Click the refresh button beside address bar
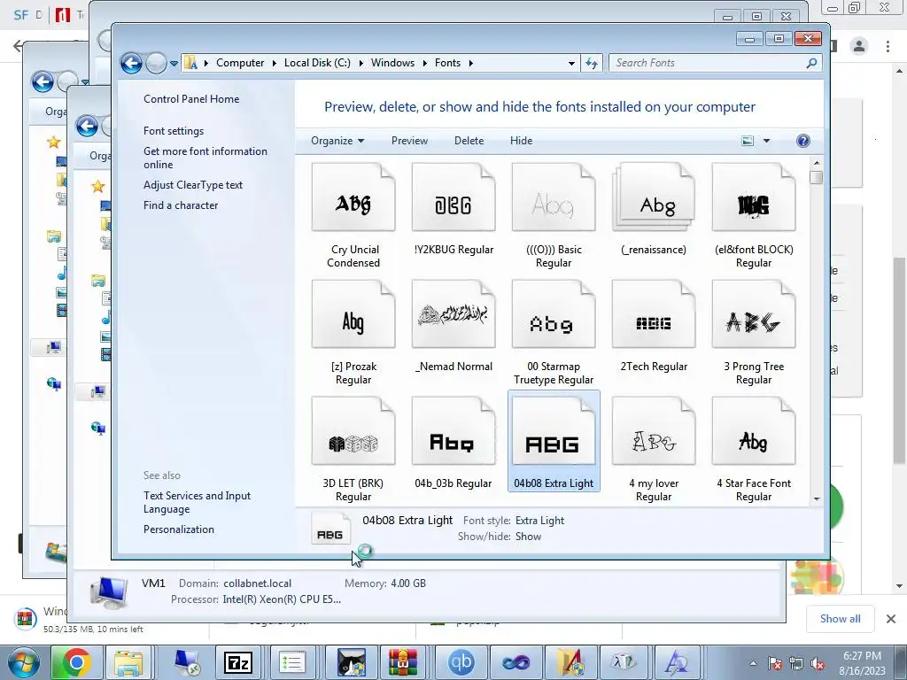Image resolution: width=907 pixels, height=680 pixels. (591, 63)
